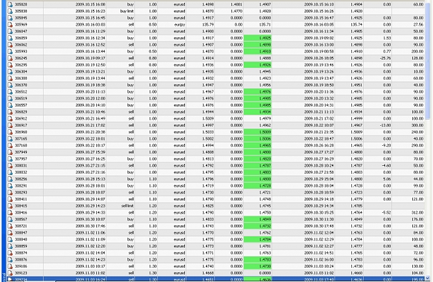Click the green 1.4925 cell in order 306059 row
The height and width of the screenshot is (282, 433).
pyautogui.click(x=258, y=38)
